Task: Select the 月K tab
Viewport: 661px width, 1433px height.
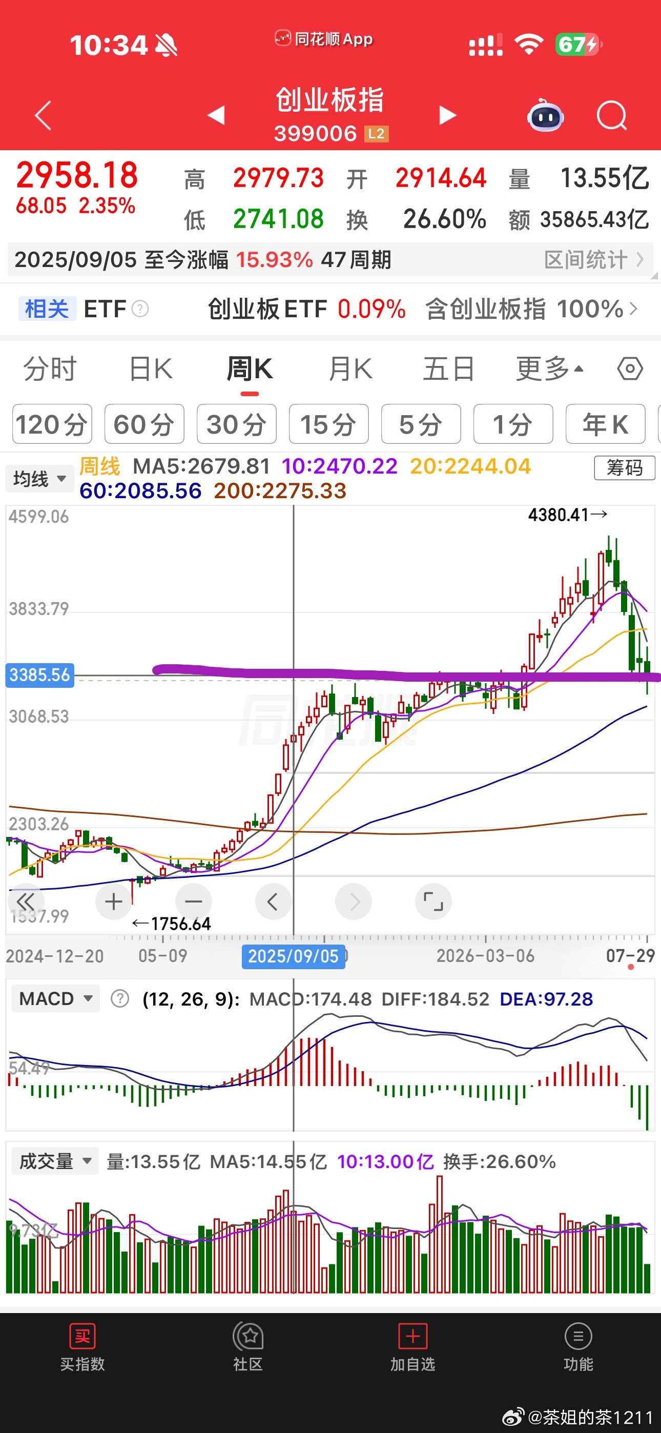Action: (x=350, y=369)
